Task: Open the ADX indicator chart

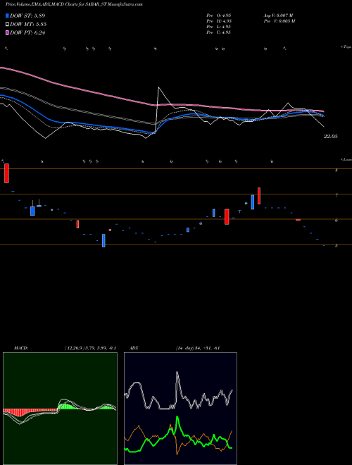Action: pyautogui.click(x=180, y=409)
